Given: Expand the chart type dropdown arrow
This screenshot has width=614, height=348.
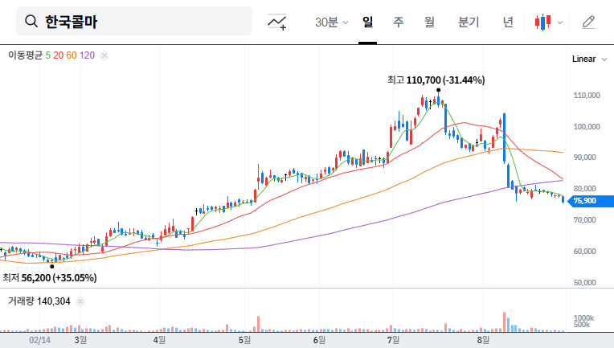Looking at the screenshot, I should tap(560, 23).
